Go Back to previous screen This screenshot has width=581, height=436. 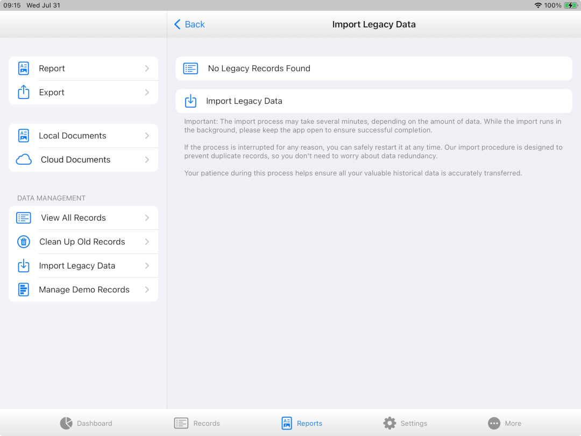click(x=189, y=24)
